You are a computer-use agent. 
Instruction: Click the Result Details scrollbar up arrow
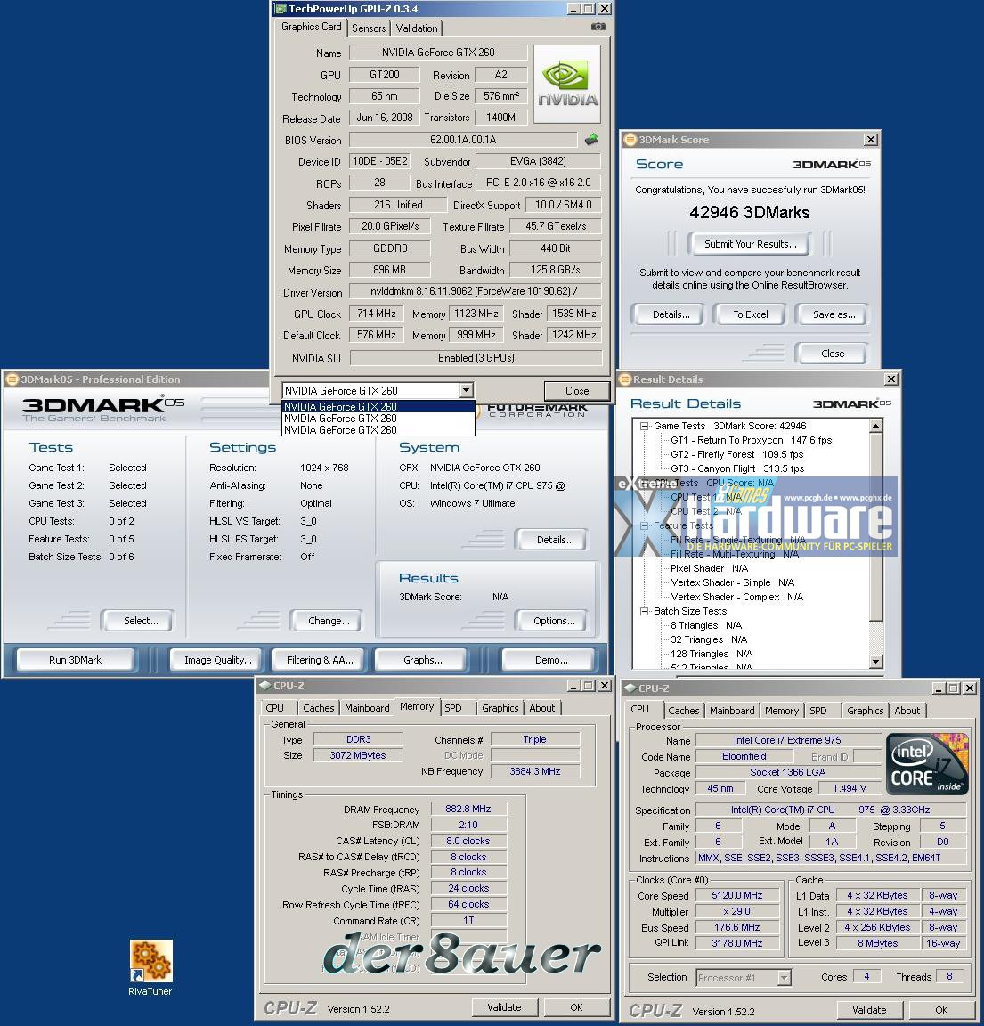pos(876,426)
